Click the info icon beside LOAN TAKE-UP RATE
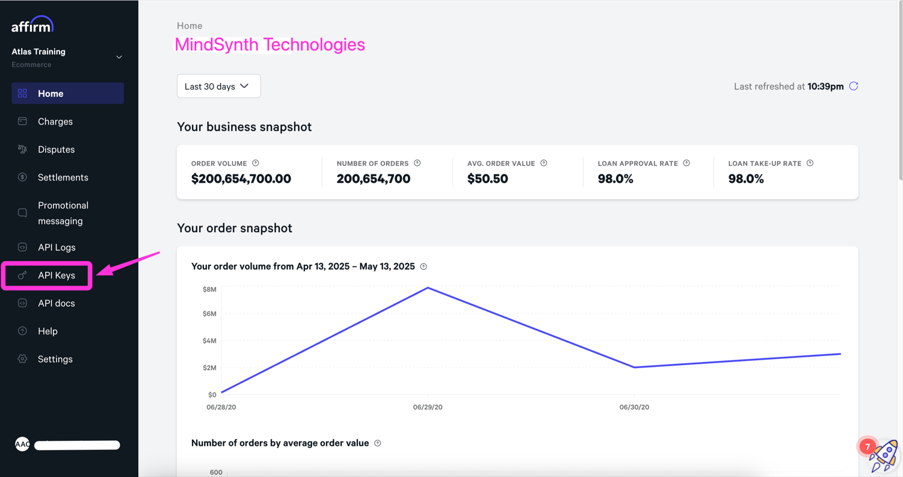This screenshot has width=903, height=477. coord(810,163)
